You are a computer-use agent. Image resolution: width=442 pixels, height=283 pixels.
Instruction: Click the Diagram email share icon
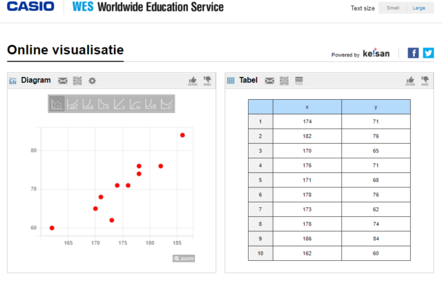(63, 81)
